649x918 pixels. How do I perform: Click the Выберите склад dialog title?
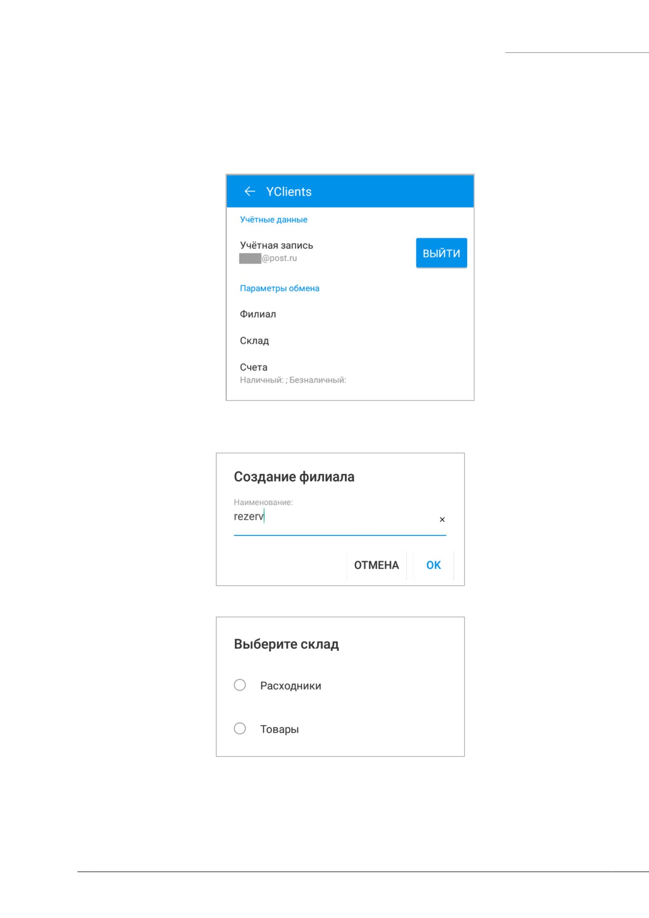point(287,644)
